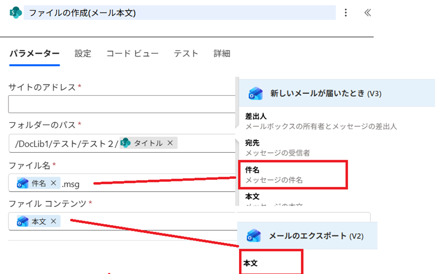Switch to the コード ビュー tab
The width and height of the screenshot is (437, 274).
click(x=132, y=54)
